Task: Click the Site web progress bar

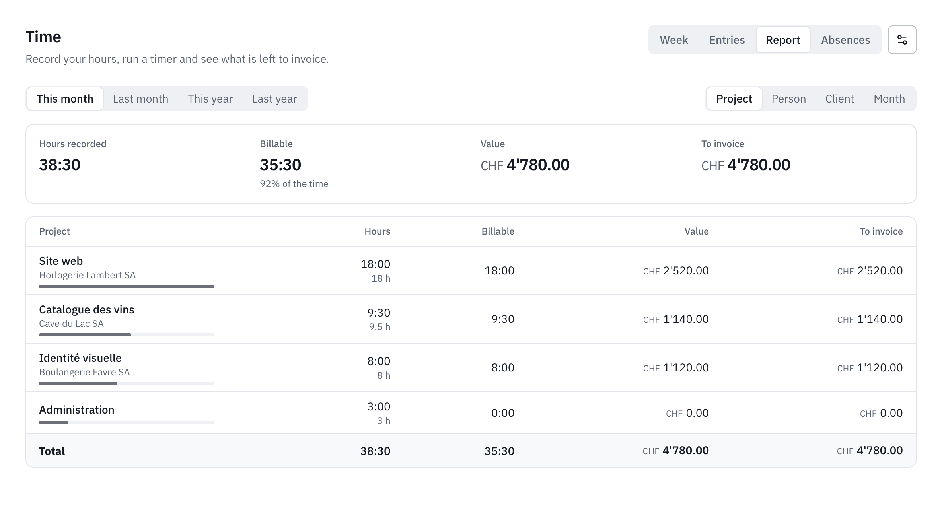Action: [127, 286]
